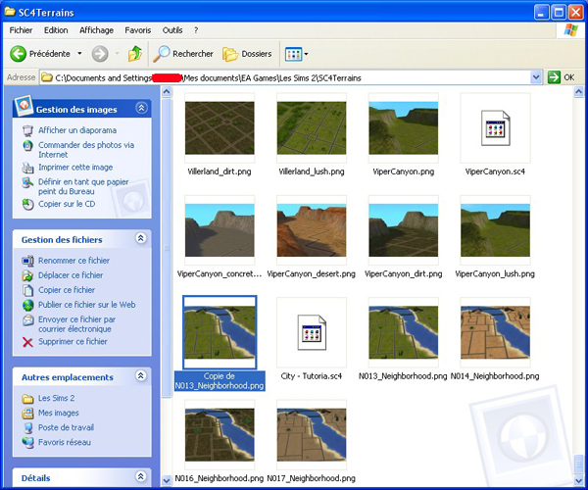588x490 pixels.
Task: Click Renommer ce fichier link
Action: [x=73, y=261]
